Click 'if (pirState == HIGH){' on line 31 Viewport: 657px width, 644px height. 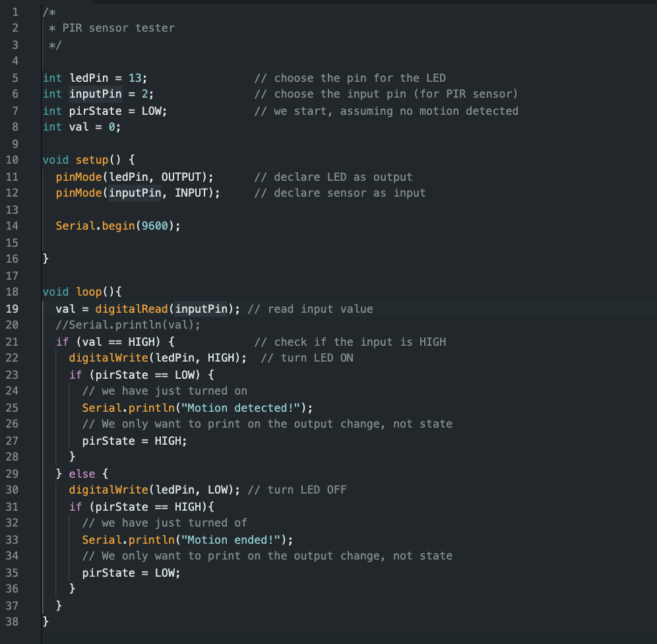(x=142, y=507)
